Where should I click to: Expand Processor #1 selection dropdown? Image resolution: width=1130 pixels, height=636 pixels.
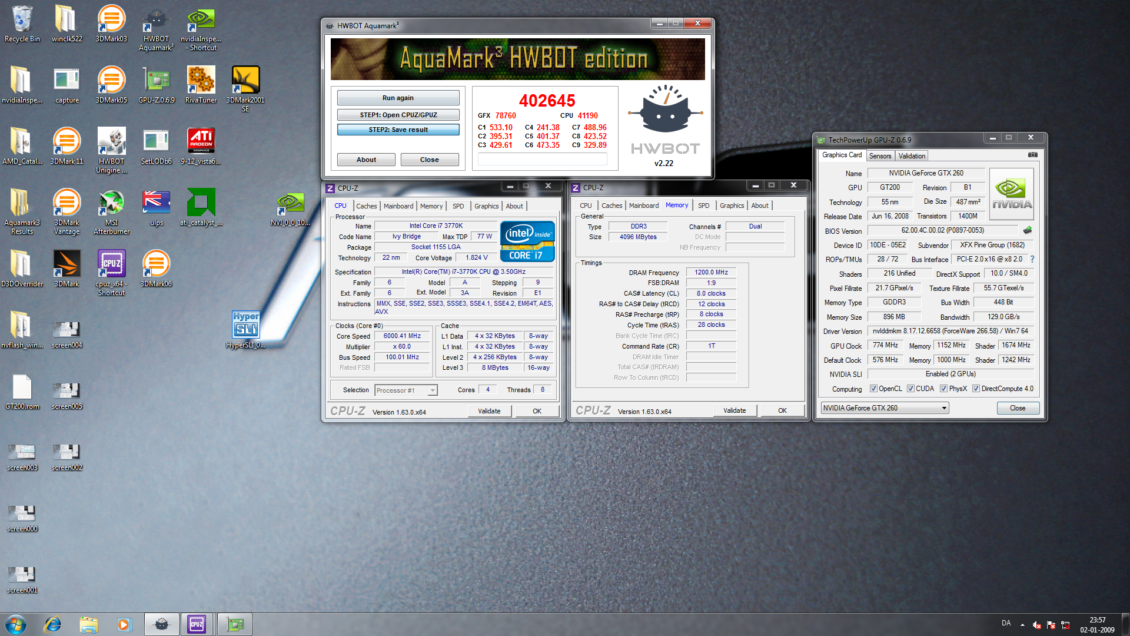(x=433, y=390)
